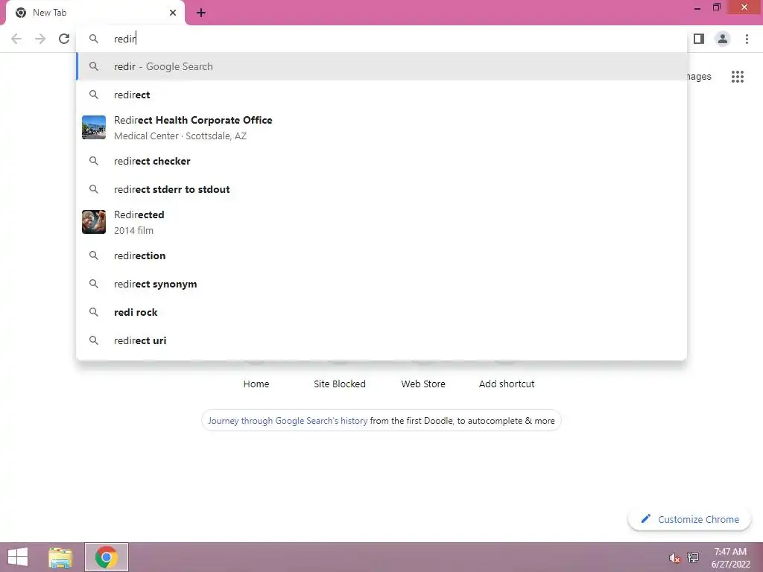The image size is (763, 572).
Task: Click search icon beside 'redi rock'
Action: click(x=94, y=312)
